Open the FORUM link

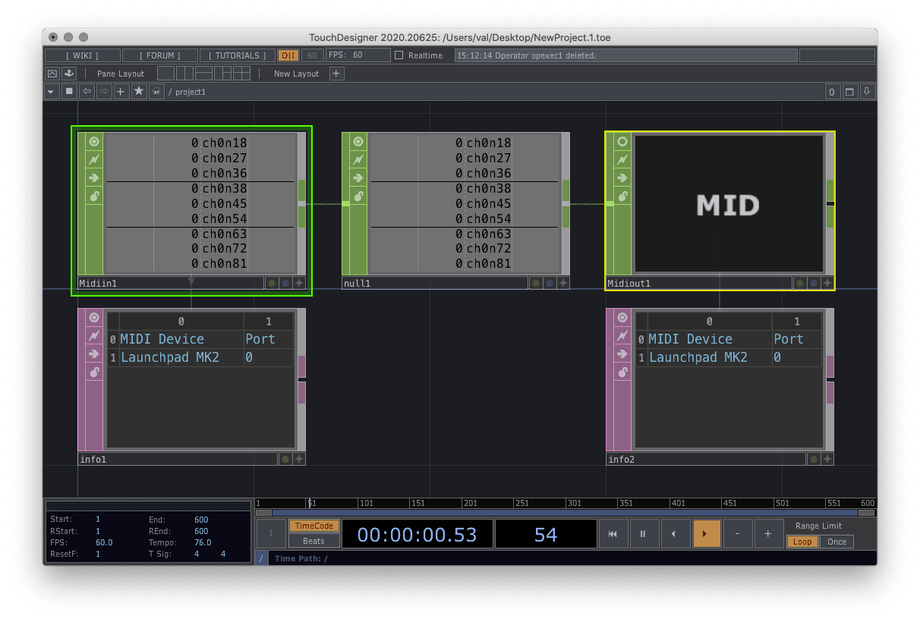(x=160, y=55)
